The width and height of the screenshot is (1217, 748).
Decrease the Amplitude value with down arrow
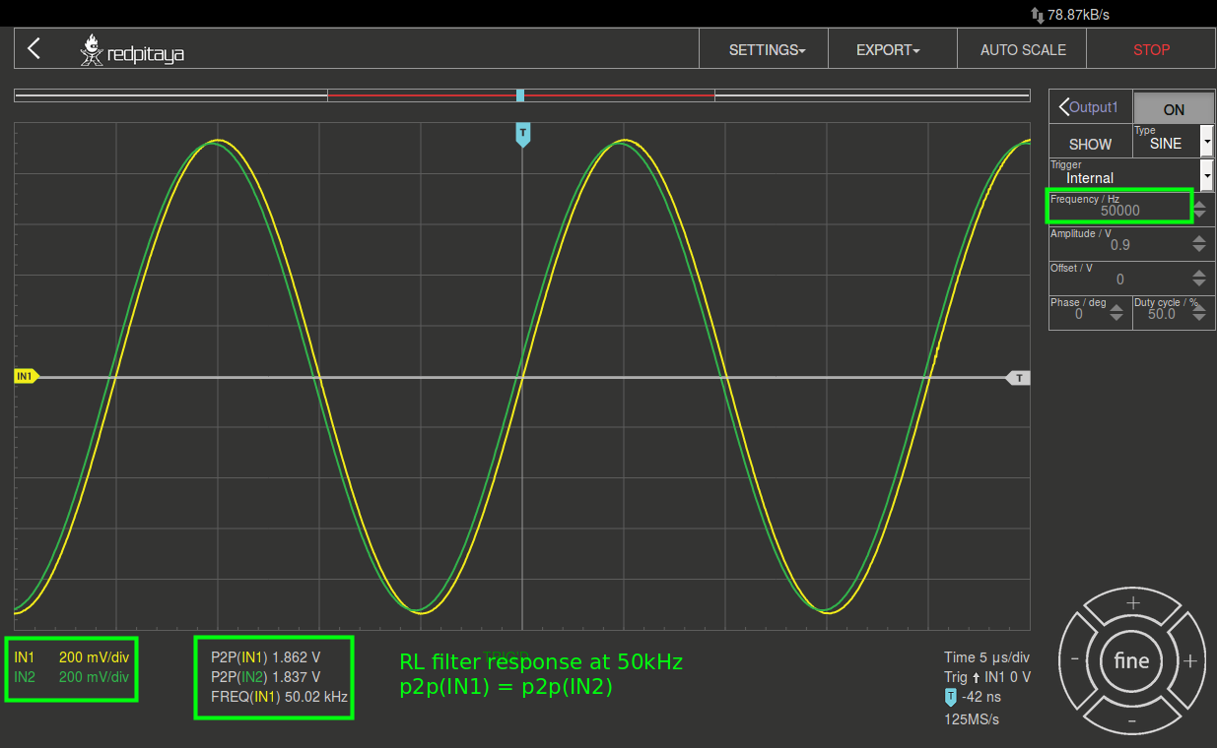1199,249
